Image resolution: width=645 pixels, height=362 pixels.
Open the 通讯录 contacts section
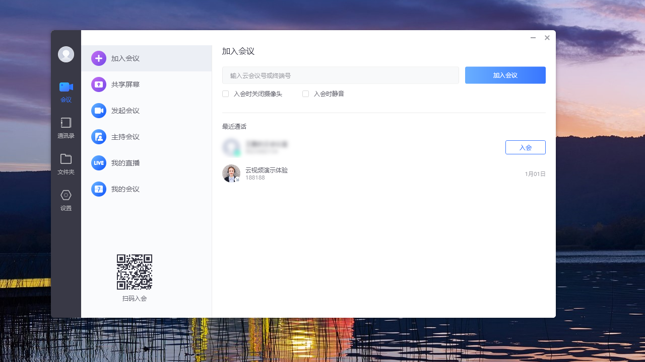pyautogui.click(x=66, y=127)
